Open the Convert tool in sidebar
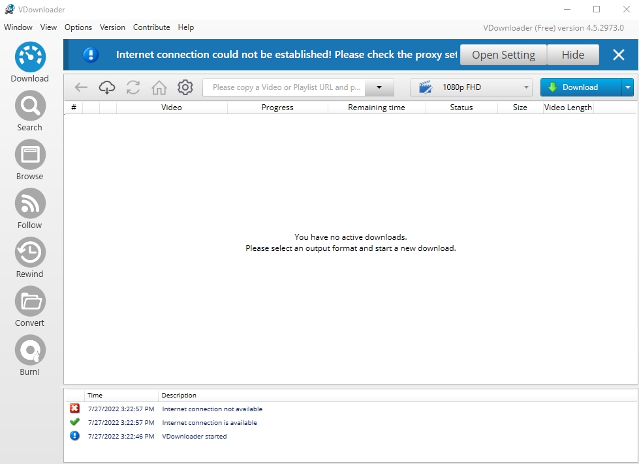Screen dimensions: 639x464 coord(30,301)
